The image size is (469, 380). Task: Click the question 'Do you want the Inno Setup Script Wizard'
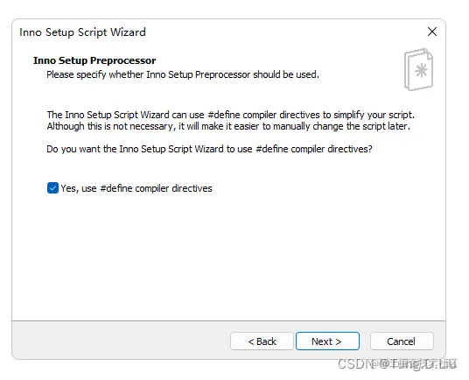click(x=209, y=149)
